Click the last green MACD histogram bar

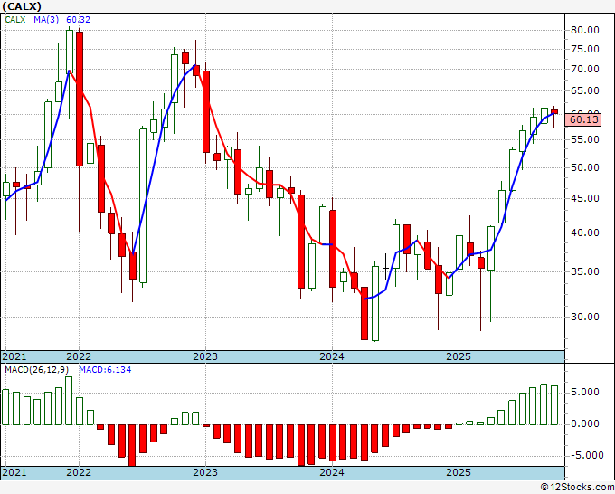click(x=554, y=405)
